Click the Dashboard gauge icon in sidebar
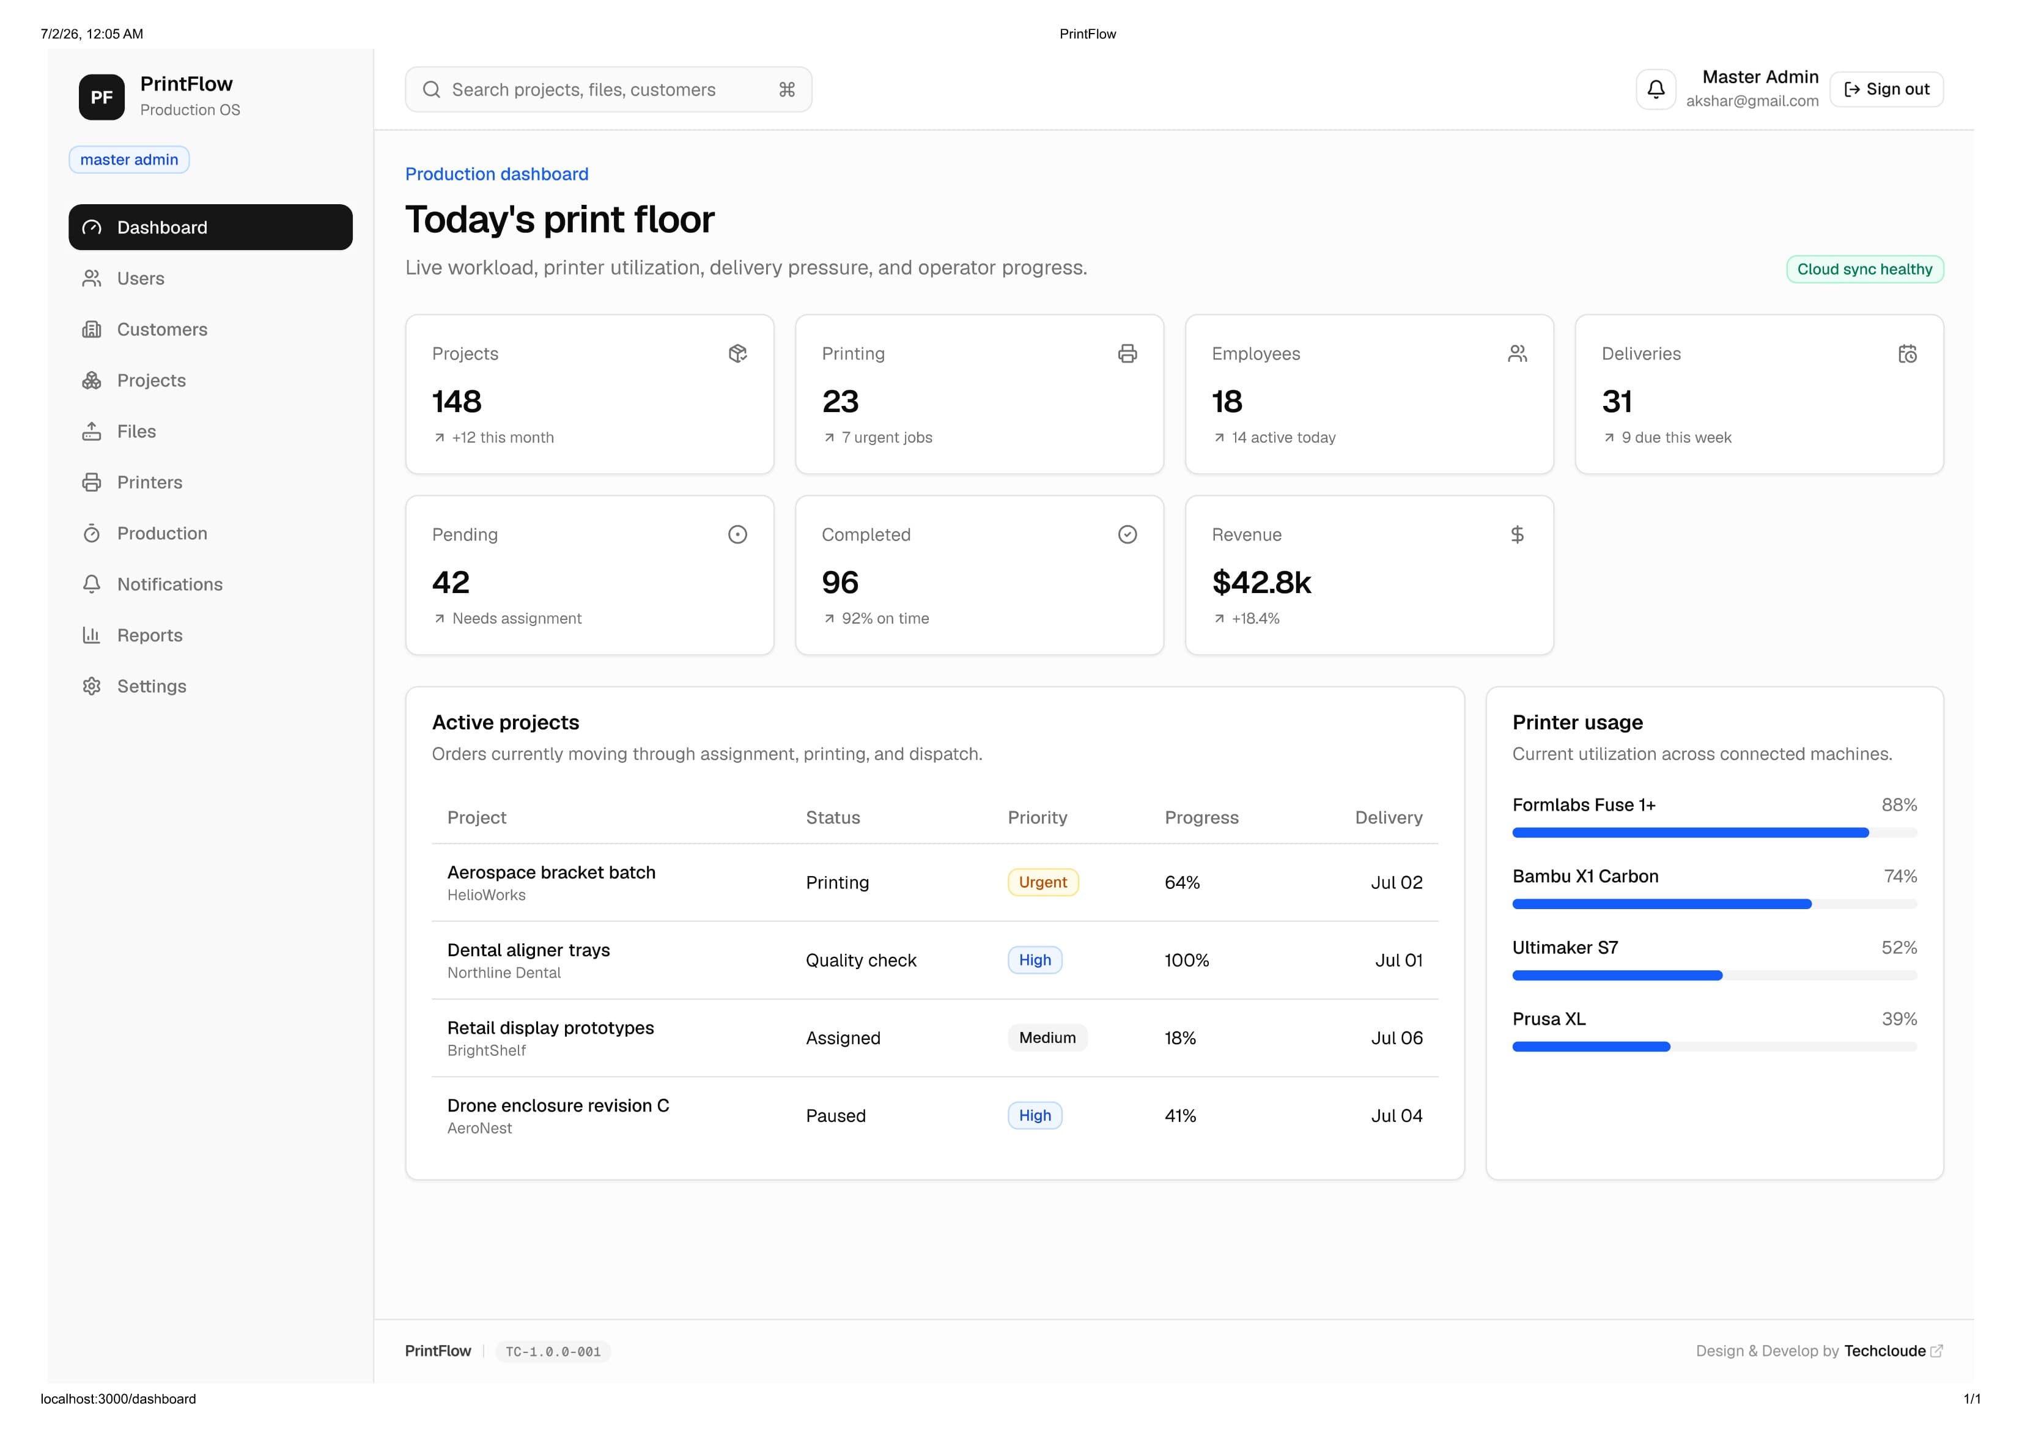The width and height of the screenshot is (2022, 1430). [92, 228]
